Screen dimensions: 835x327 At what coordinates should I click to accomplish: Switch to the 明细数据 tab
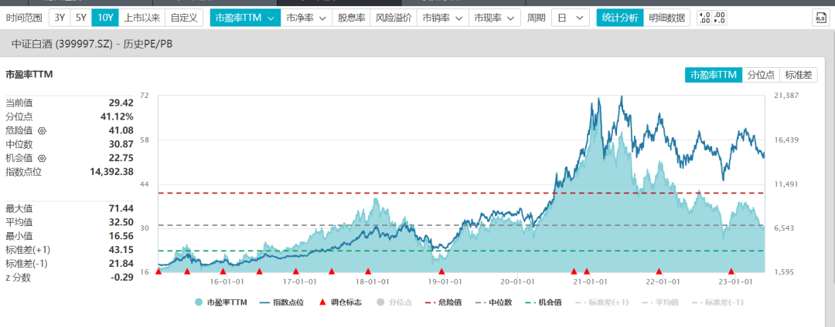[666, 18]
